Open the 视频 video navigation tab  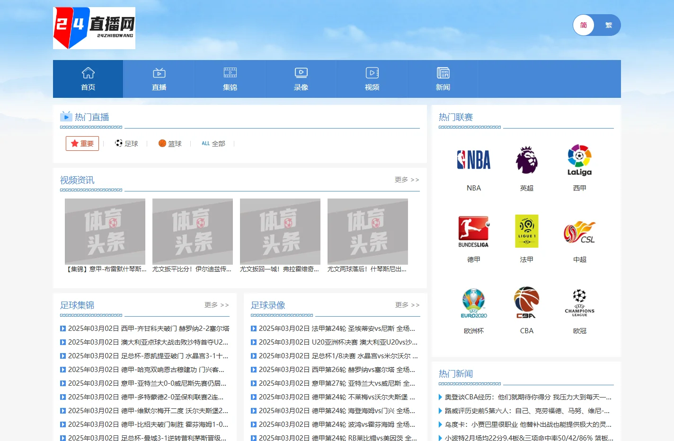pos(372,79)
